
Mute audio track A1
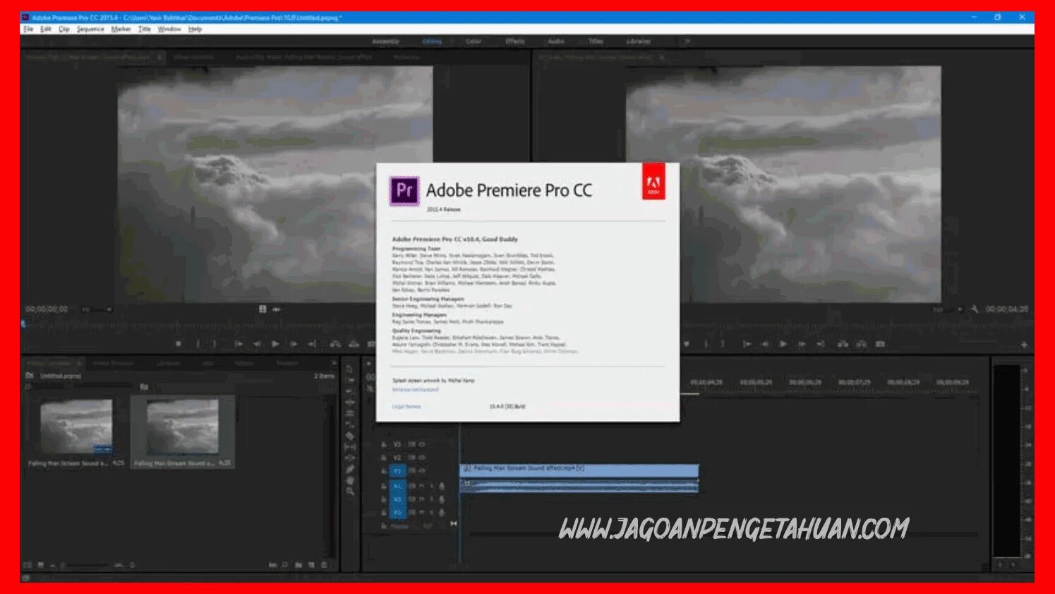click(422, 486)
